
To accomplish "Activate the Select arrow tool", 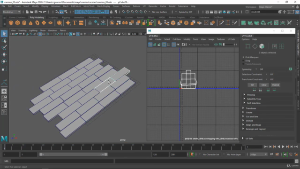I will pyautogui.click(x=4, y=34).
